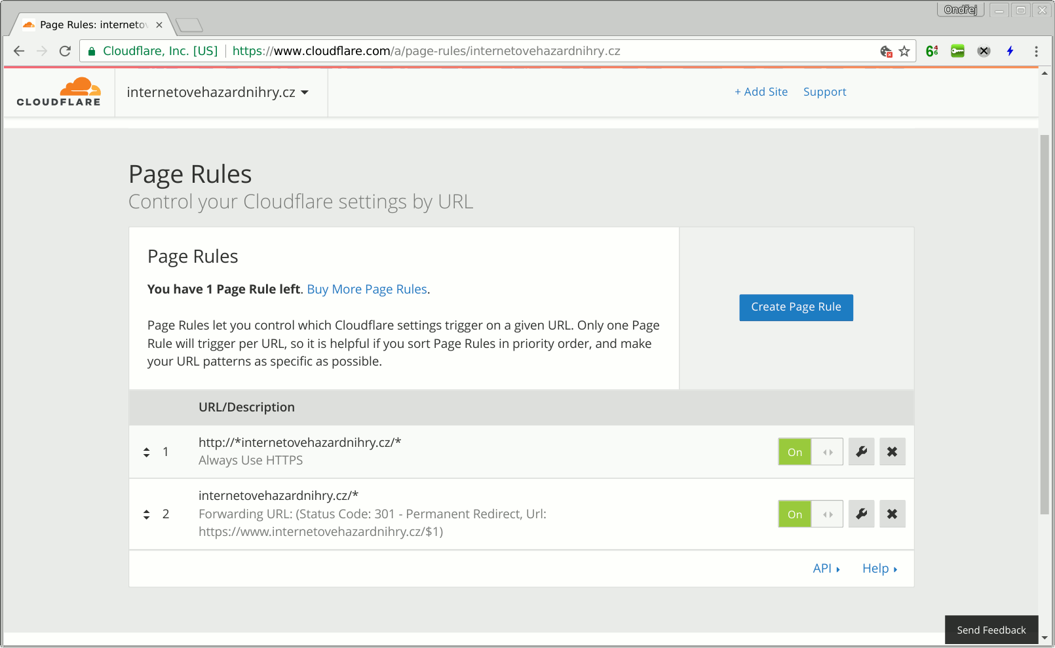Click the Send Feedback button
Screen dimensions: 1055x648
pos(991,630)
